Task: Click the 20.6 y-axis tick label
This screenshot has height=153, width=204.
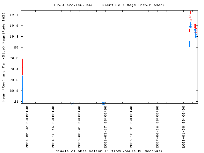Action: point(14,80)
